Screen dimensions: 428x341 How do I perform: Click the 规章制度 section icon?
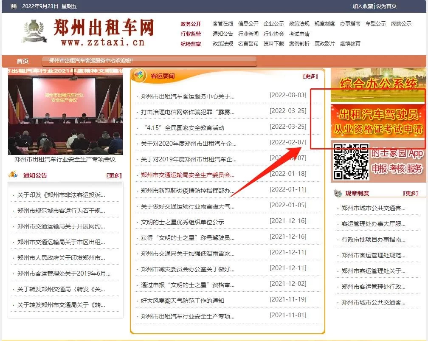(x=338, y=193)
